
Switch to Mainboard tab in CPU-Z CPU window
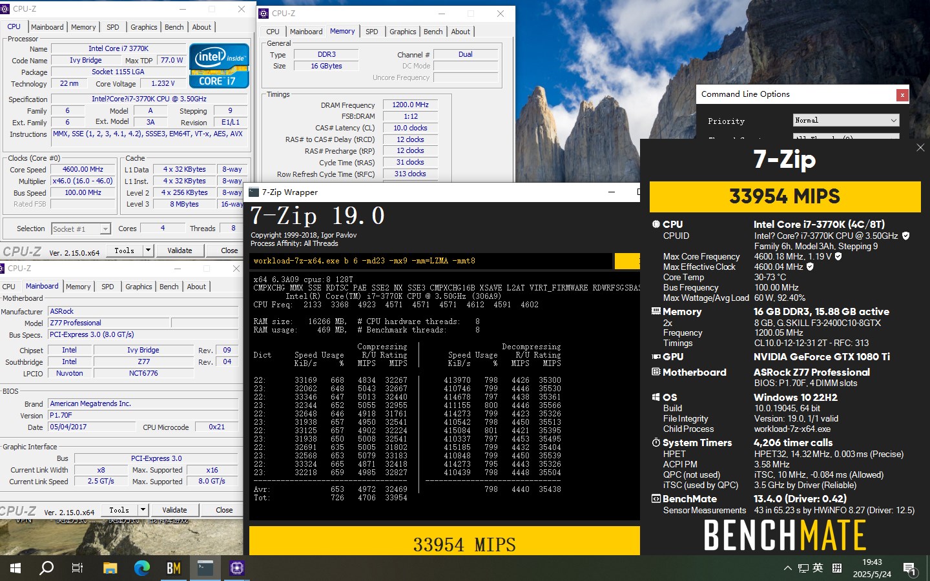coord(47,27)
